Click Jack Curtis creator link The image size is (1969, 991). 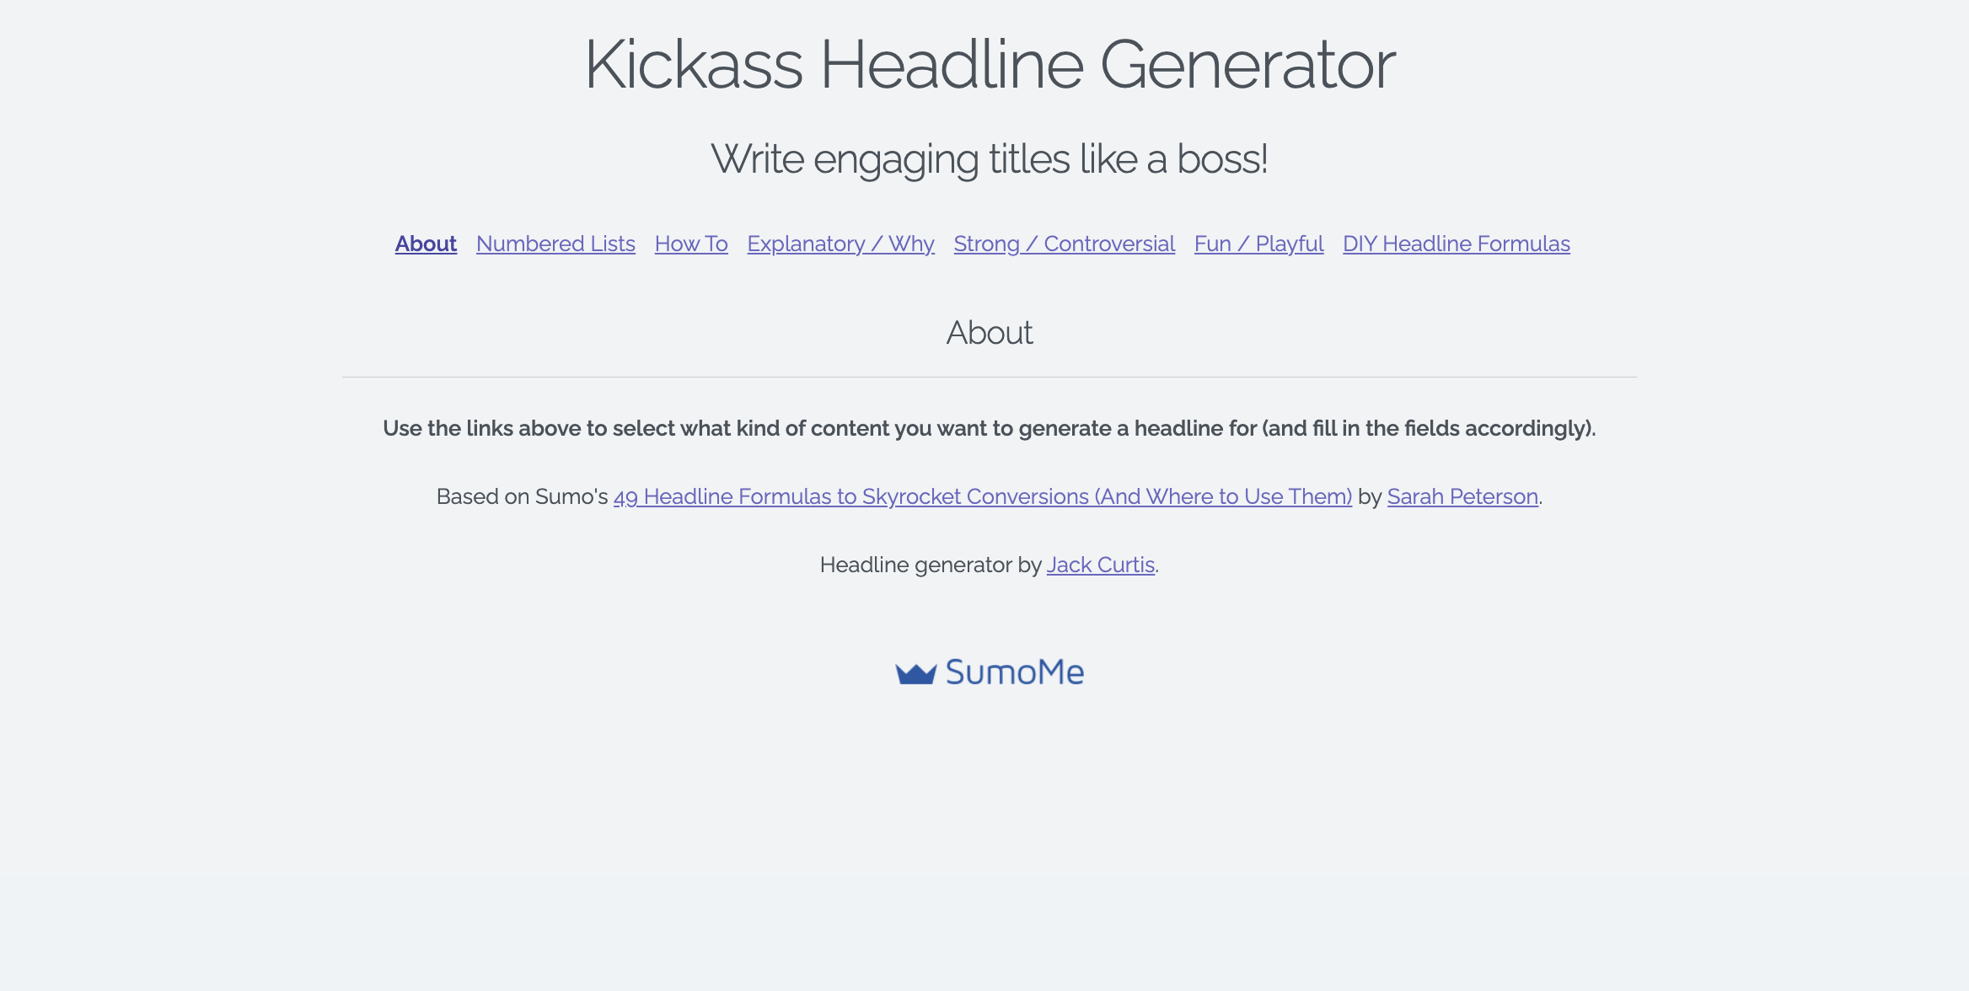tap(1098, 564)
